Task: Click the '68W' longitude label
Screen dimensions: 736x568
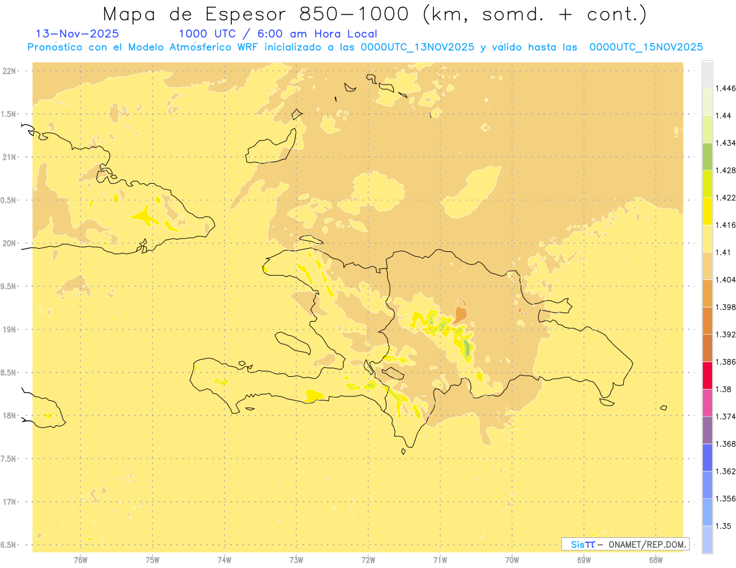Action: (656, 560)
